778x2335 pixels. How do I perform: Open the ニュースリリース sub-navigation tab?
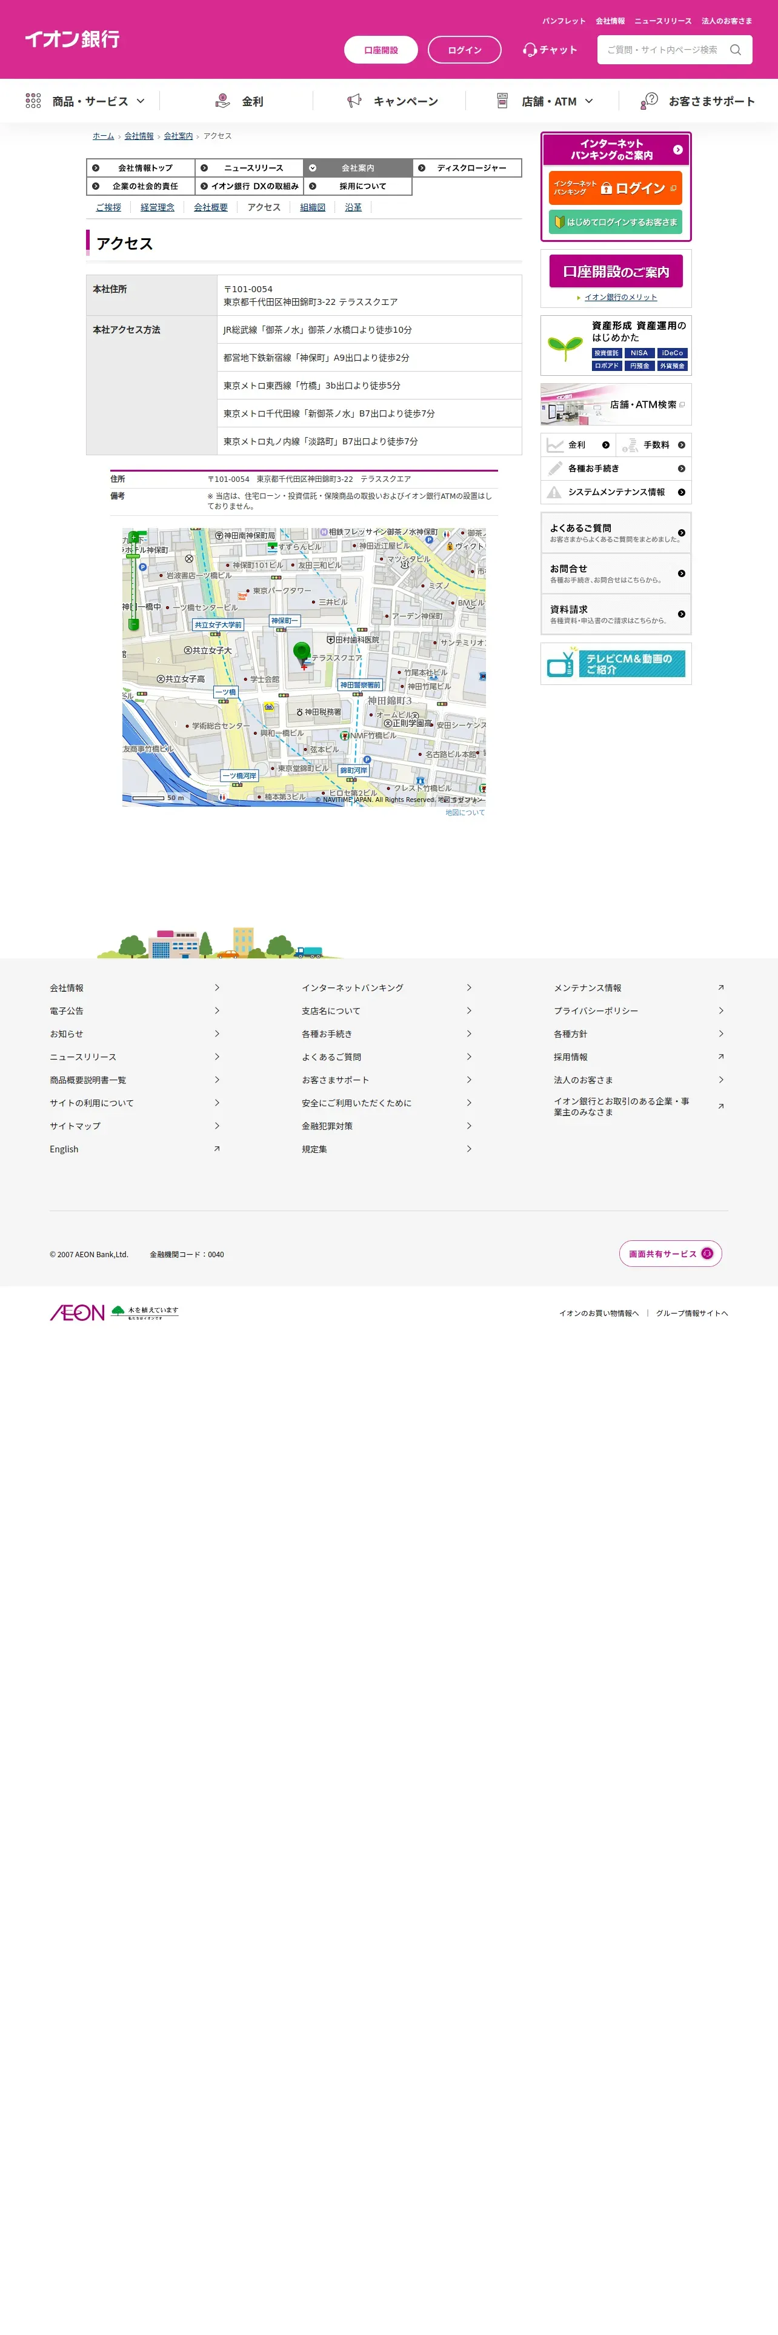tap(249, 168)
